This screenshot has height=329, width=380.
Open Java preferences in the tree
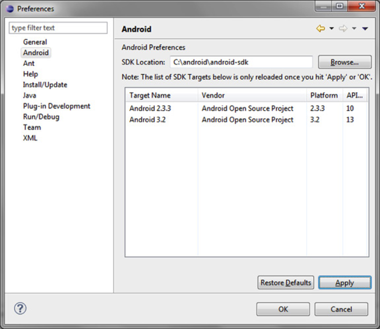click(x=30, y=95)
